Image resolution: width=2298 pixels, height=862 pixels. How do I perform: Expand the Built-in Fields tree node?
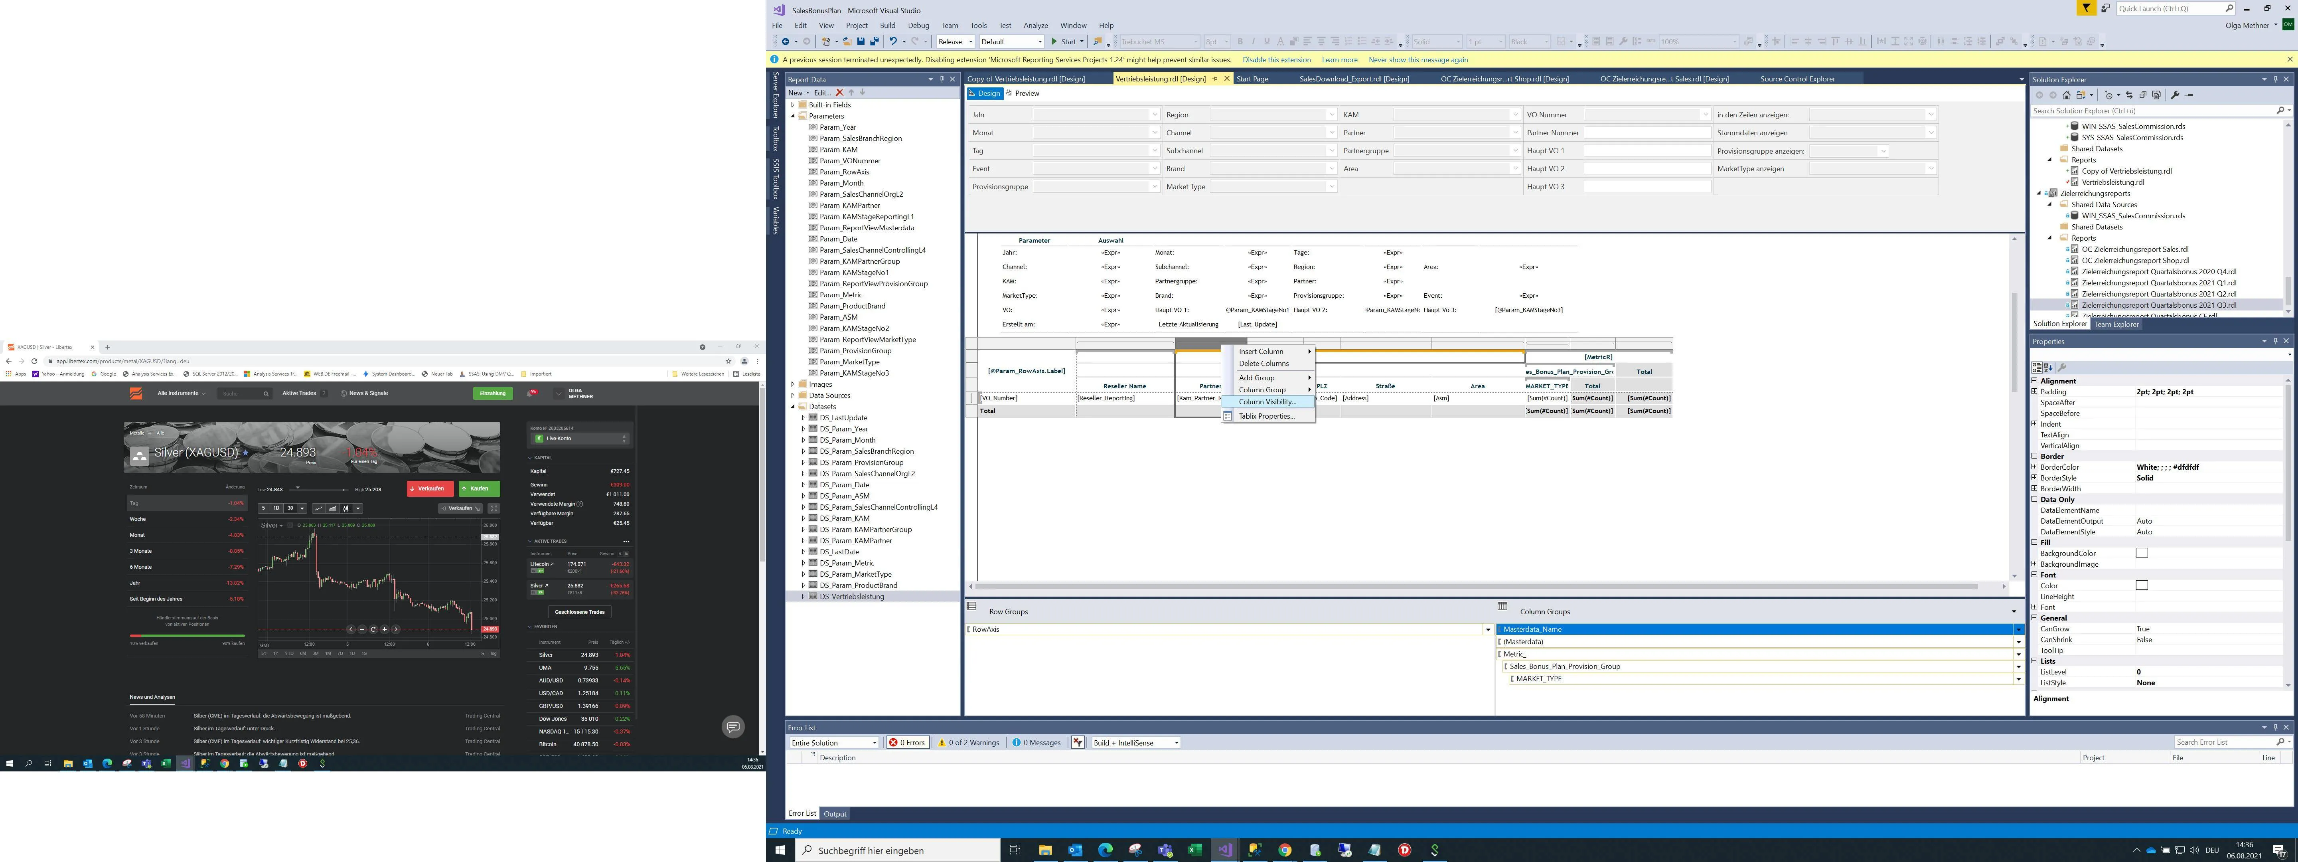tap(792, 105)
